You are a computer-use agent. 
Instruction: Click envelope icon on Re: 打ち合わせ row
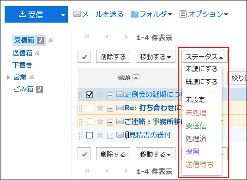[x=120, y=108]
